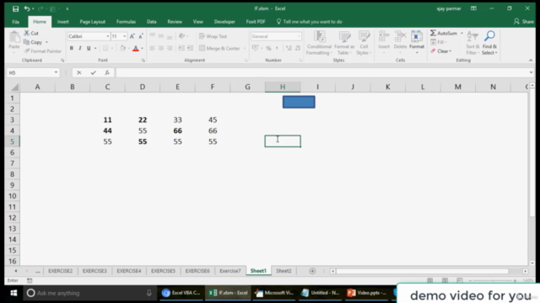The width and height of the screenshot is (540, 303).
Task: Click the Insert Function fx icon
Action: pyautogui.click(x=107, y=72)
